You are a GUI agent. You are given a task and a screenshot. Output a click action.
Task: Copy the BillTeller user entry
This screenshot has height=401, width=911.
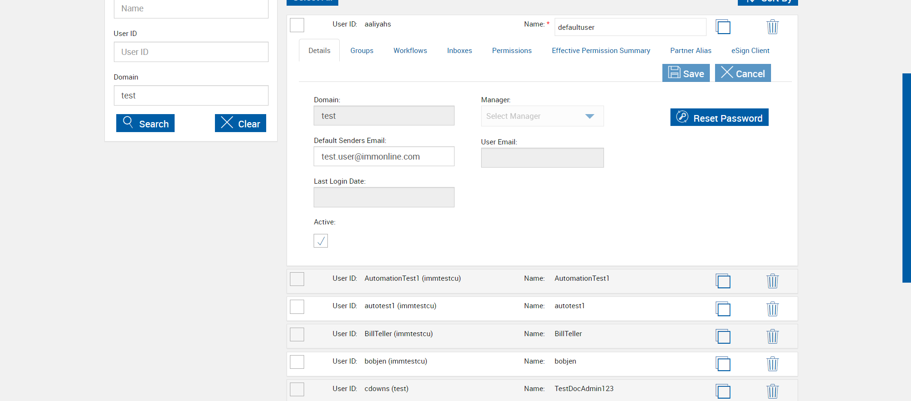tap(723, 337)
